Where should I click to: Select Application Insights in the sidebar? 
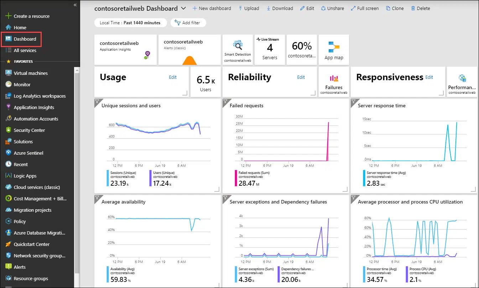coord(33,107)
